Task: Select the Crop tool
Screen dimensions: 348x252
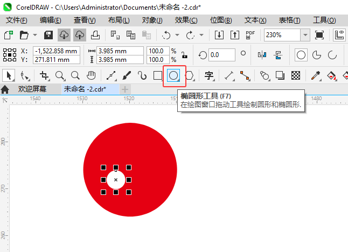Action: coord(44,75)
